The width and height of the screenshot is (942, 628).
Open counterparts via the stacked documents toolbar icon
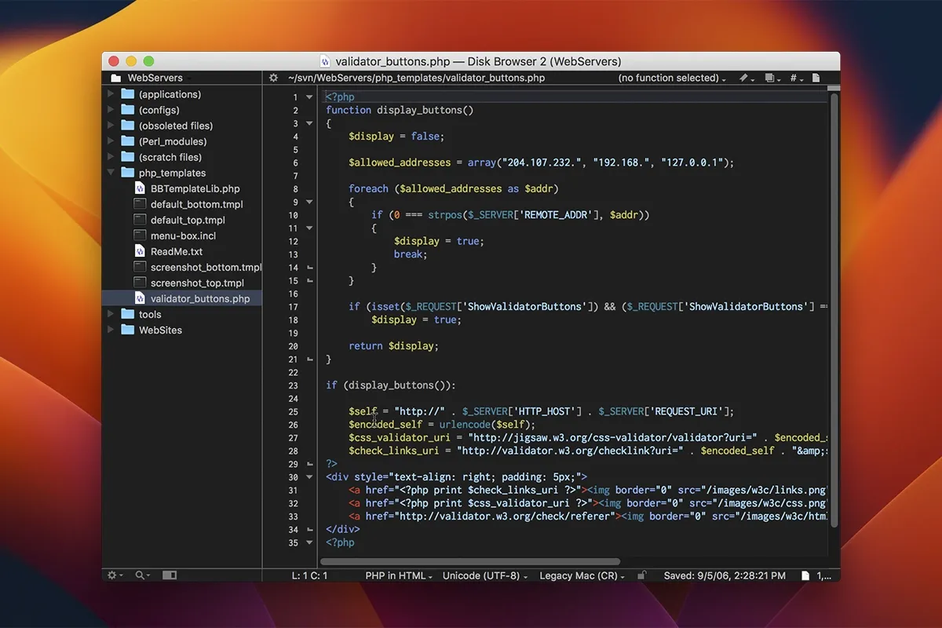coord(769,78)
